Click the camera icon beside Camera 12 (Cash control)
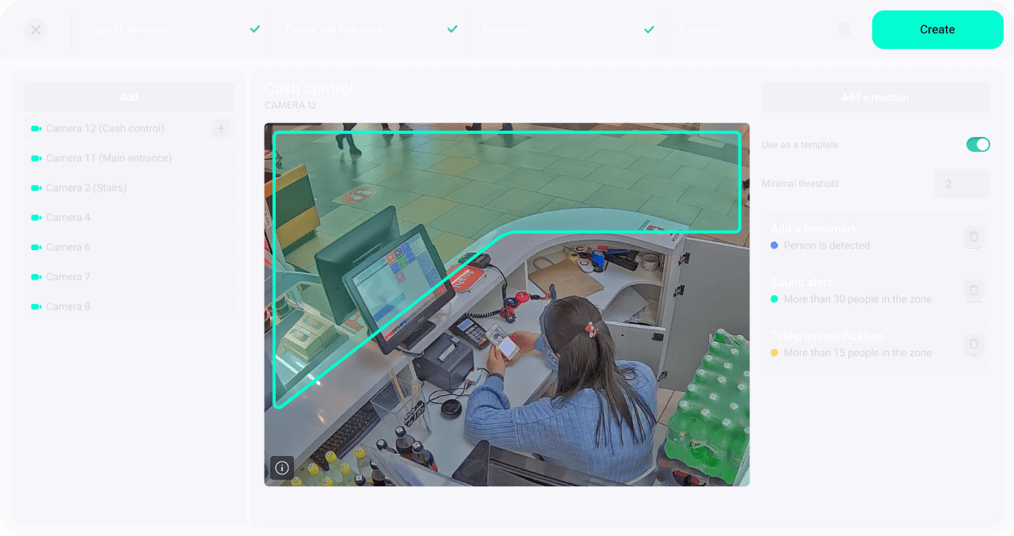This screenshot has height=536, width=1014. point(36,128)
